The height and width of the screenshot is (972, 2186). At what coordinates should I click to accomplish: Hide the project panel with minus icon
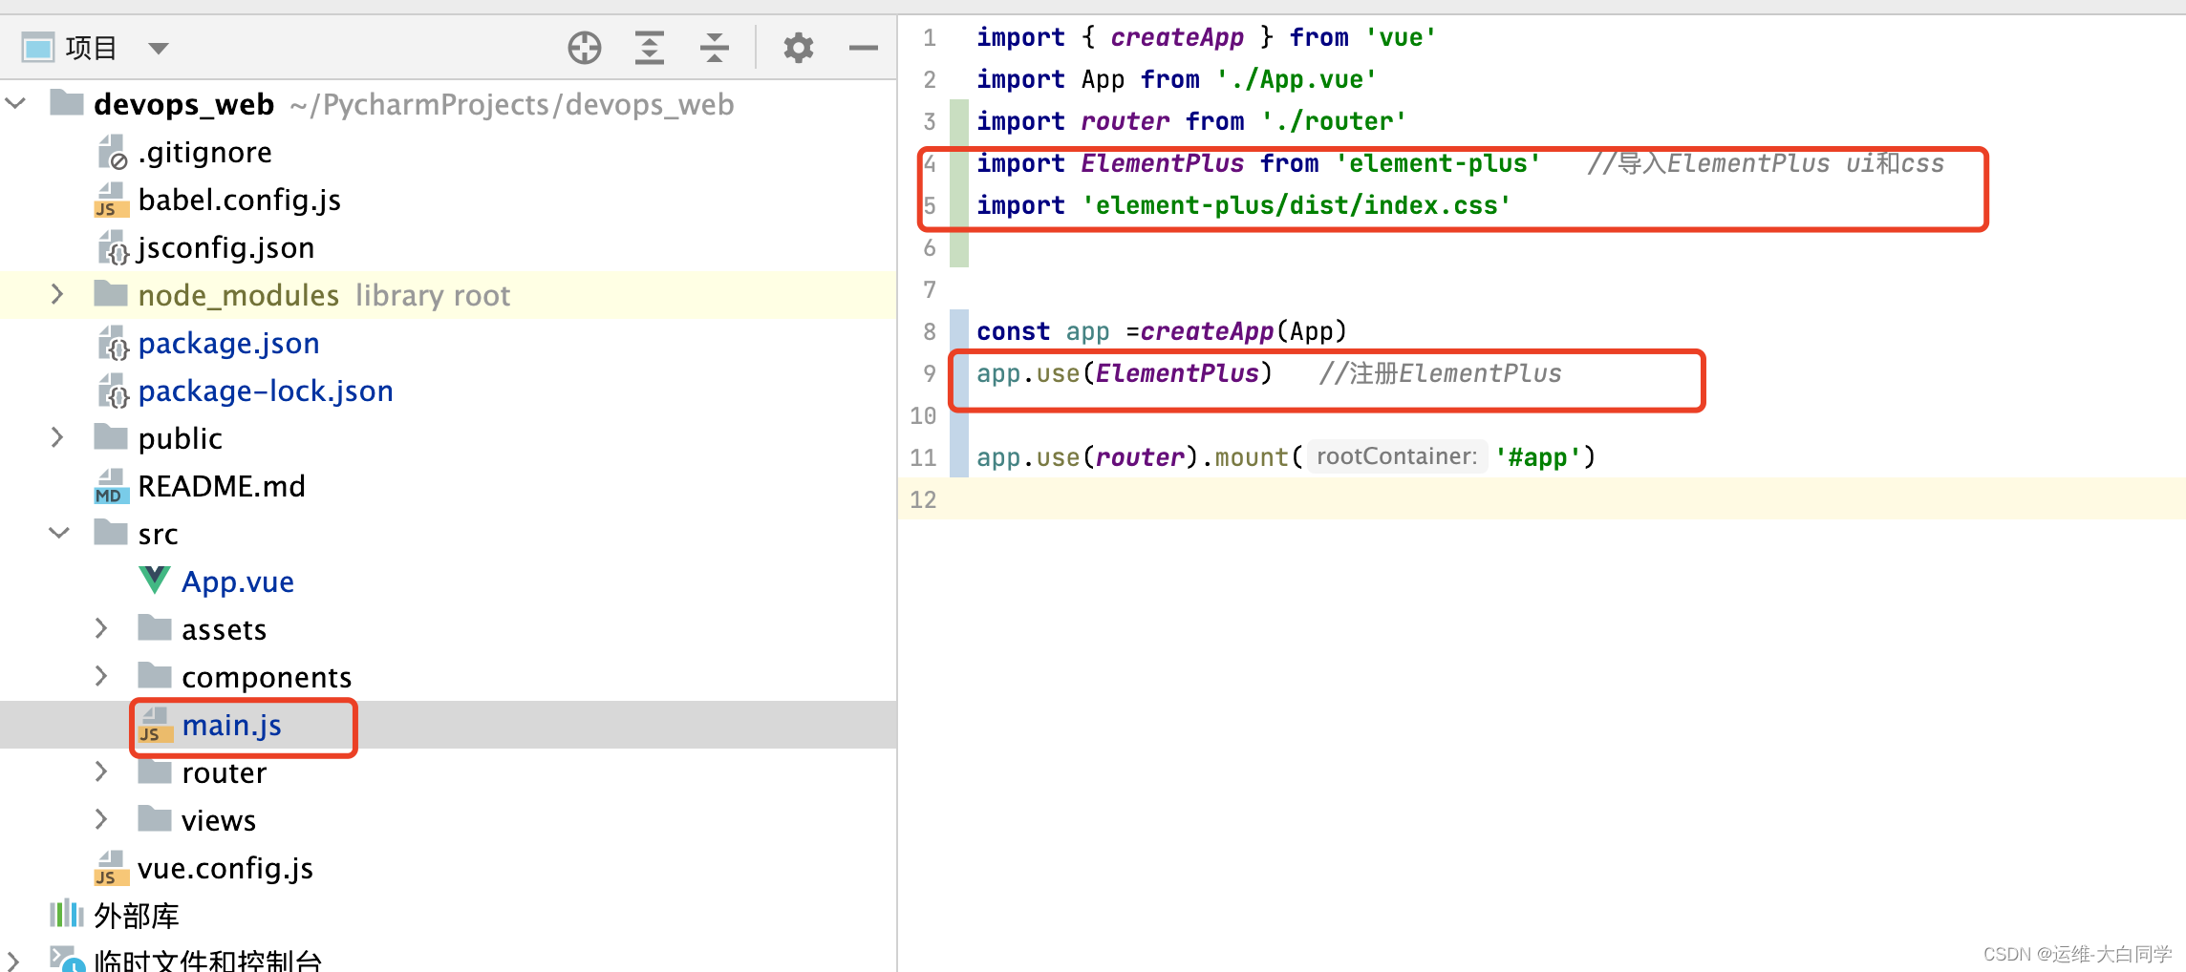(x=863, y=48)
